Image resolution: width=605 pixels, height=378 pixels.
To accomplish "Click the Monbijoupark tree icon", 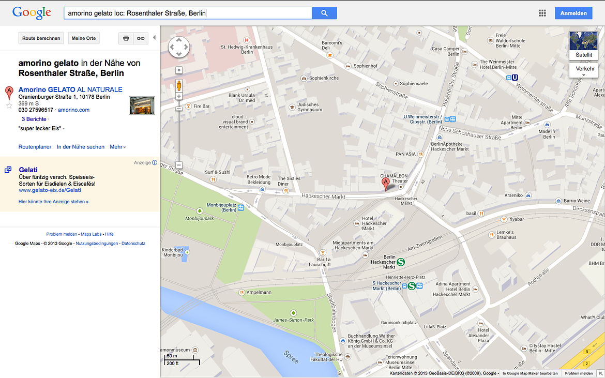I will [x=200, y=211].
